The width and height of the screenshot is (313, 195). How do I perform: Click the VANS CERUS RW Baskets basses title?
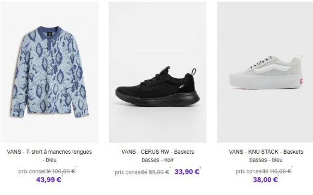(157, 156)
